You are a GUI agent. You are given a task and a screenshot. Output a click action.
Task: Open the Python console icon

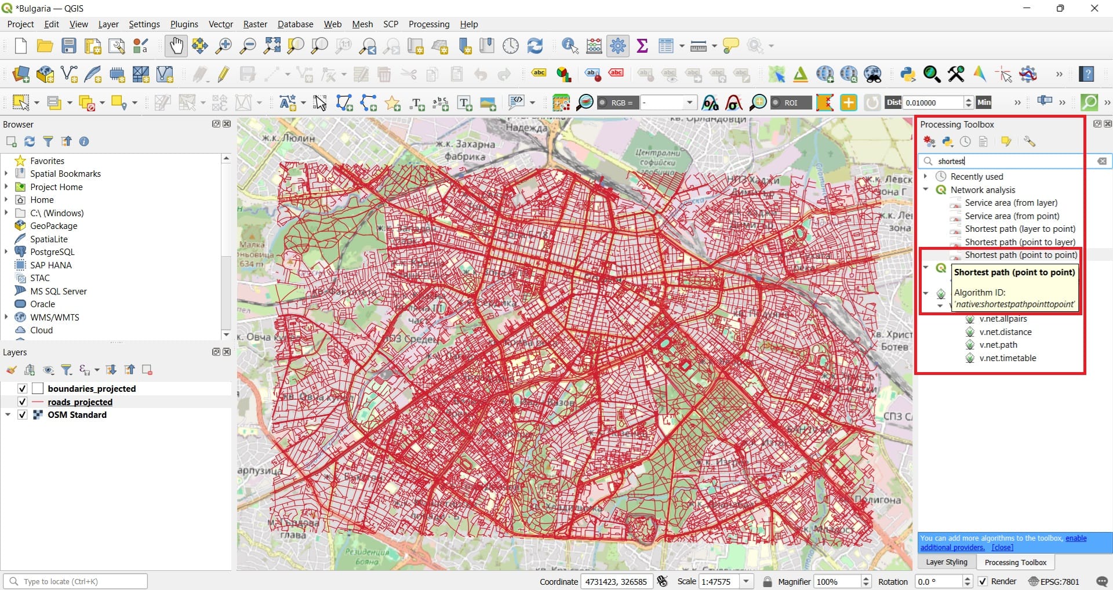coord(908,74)
